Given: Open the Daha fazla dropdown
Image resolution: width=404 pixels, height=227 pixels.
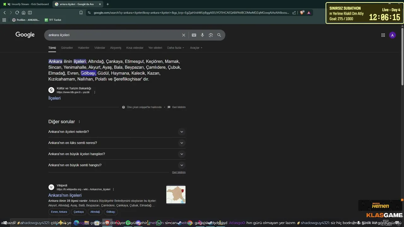Looking at the screenshot, I should pyautogui.click(x=175, y=48).
